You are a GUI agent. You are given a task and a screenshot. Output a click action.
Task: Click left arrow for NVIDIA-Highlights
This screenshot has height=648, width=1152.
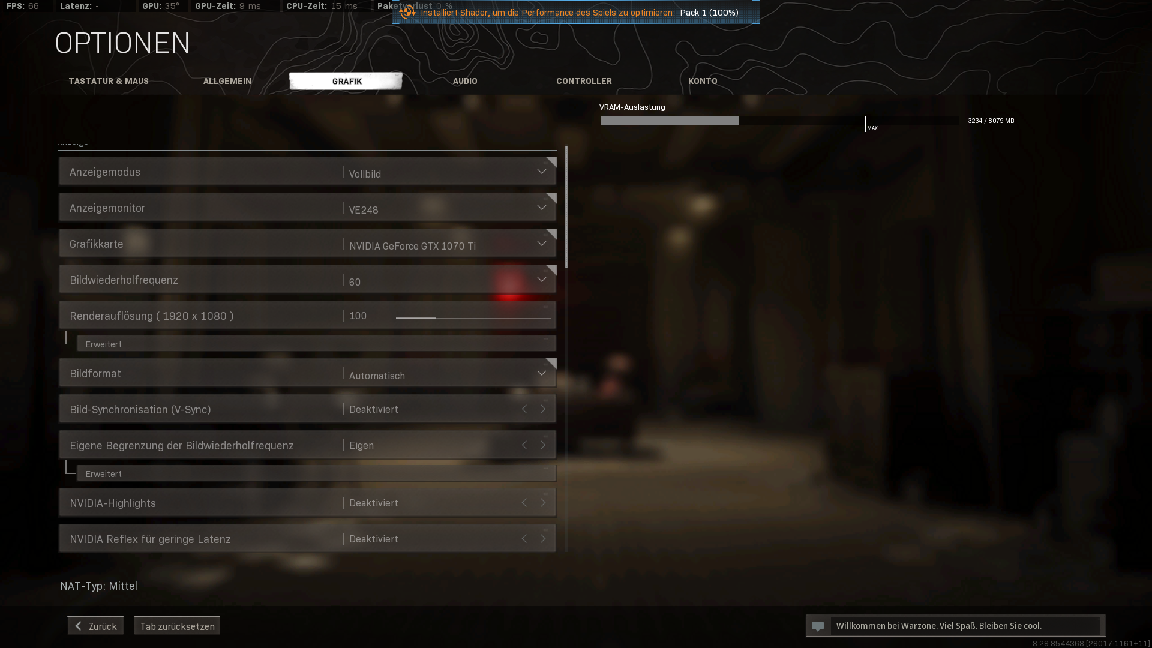524,503
